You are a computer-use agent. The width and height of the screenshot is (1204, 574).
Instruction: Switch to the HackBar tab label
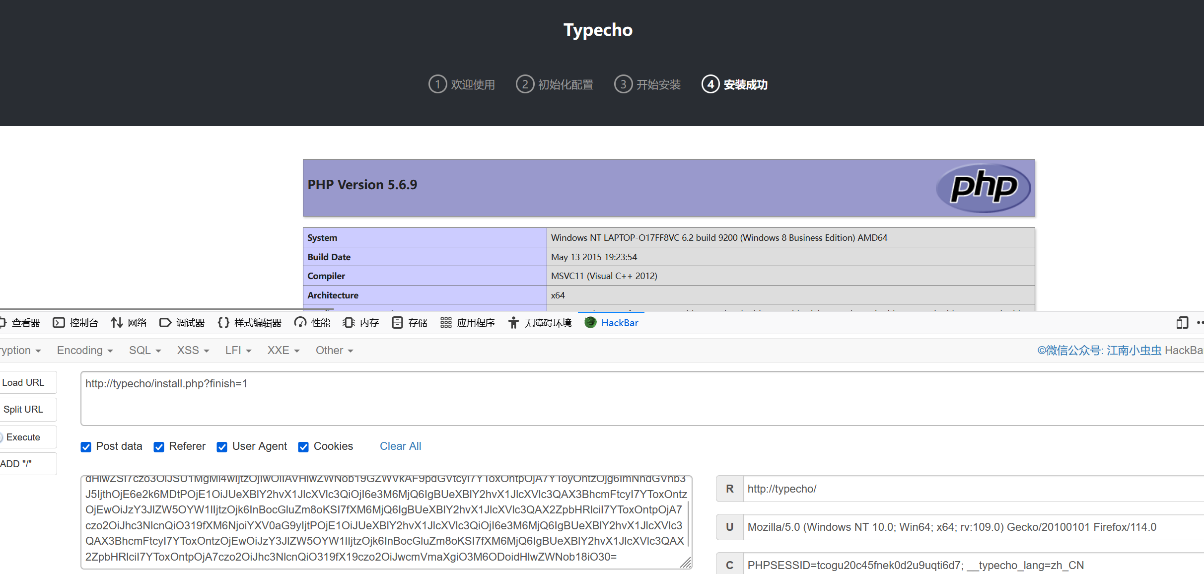click(x=620, y=323)
